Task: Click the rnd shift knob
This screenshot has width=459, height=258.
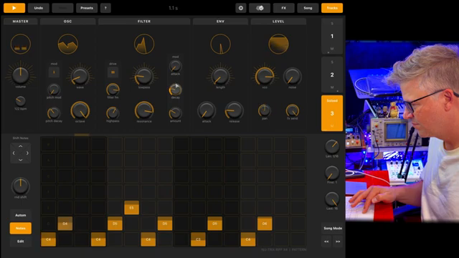Action: point(21,186)
